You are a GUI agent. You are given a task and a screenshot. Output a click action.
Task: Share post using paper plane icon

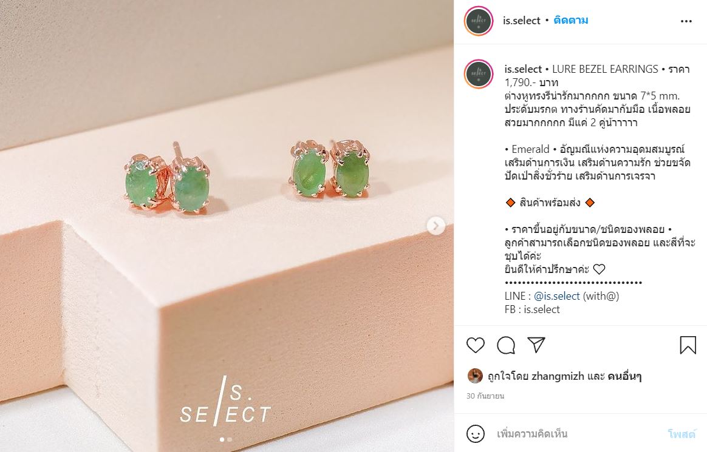tap(536, 345)
